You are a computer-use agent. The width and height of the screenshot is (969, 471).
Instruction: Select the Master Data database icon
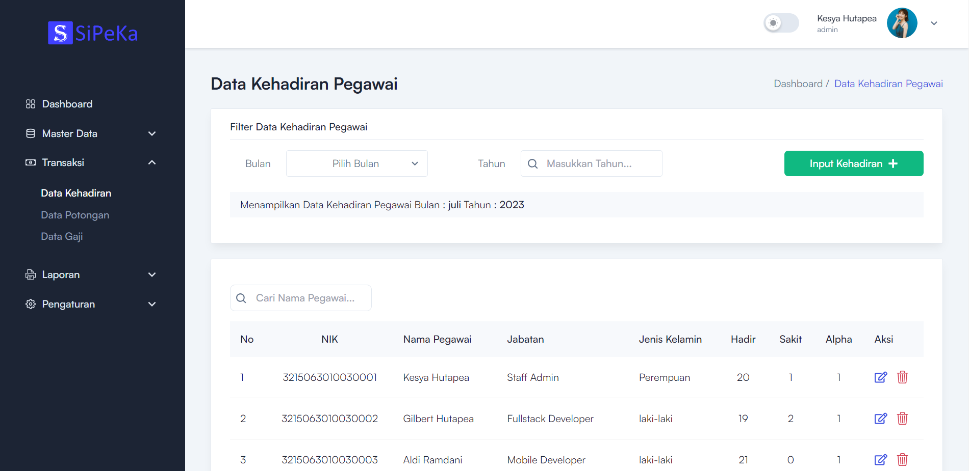point(30,133)
